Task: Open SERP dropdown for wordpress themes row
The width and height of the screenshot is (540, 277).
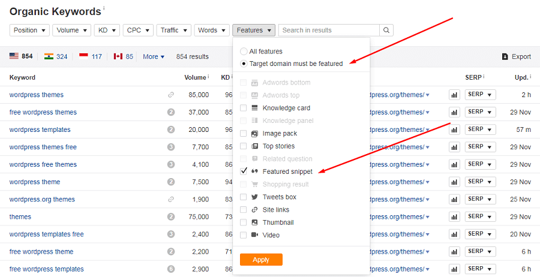Action: click(x=481, y=94)
